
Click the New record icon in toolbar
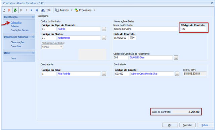[4, 10]
